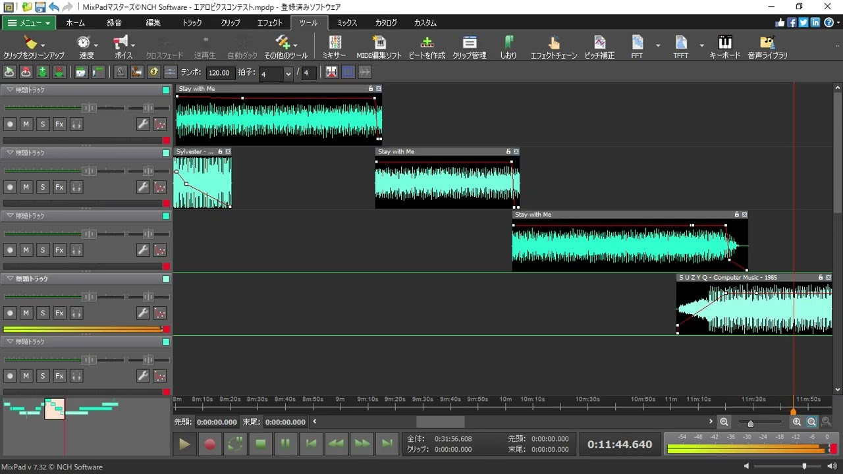Click the zoom-out magnifier below the timeline
The image size is (843, 474).
(x=724, y=422)
